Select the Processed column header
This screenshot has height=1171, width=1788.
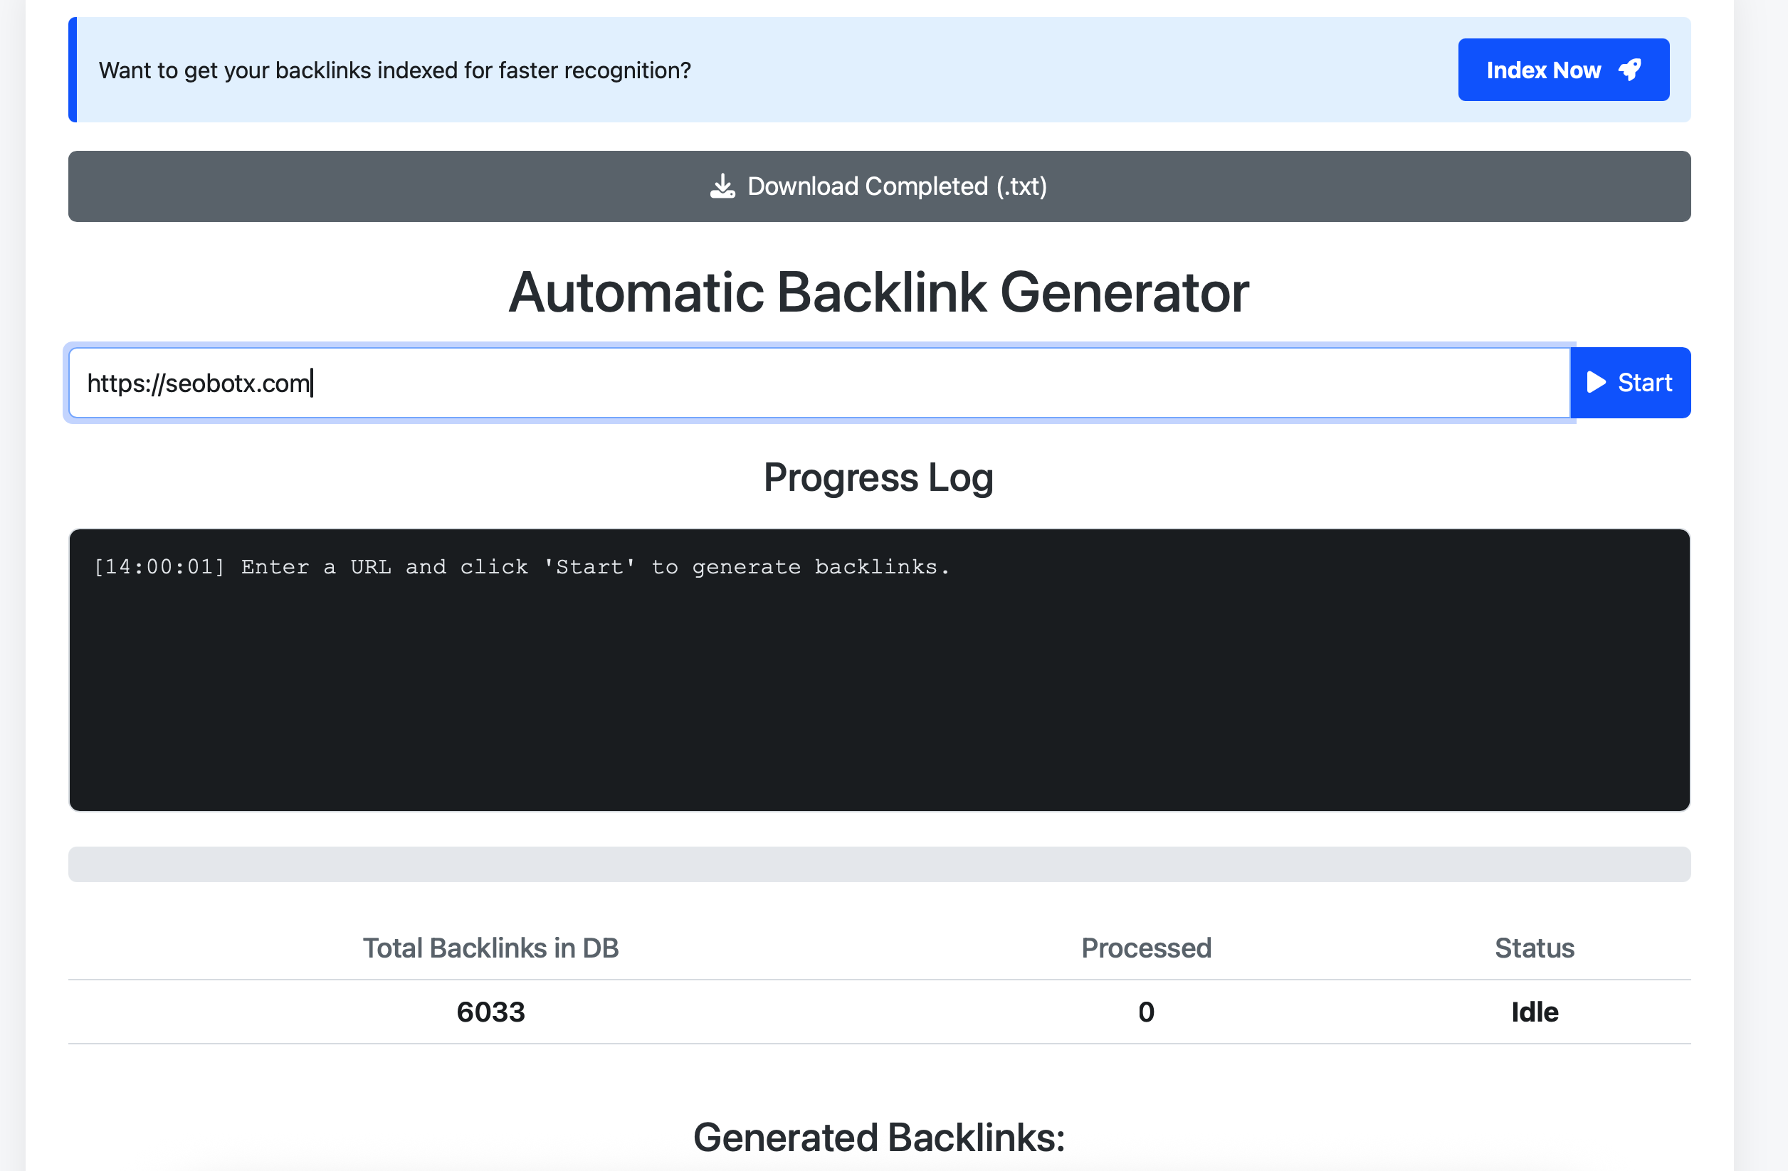click(x=1146, y=948)
